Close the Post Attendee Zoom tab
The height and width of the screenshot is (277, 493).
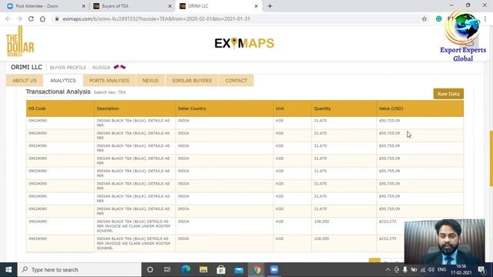83,6
